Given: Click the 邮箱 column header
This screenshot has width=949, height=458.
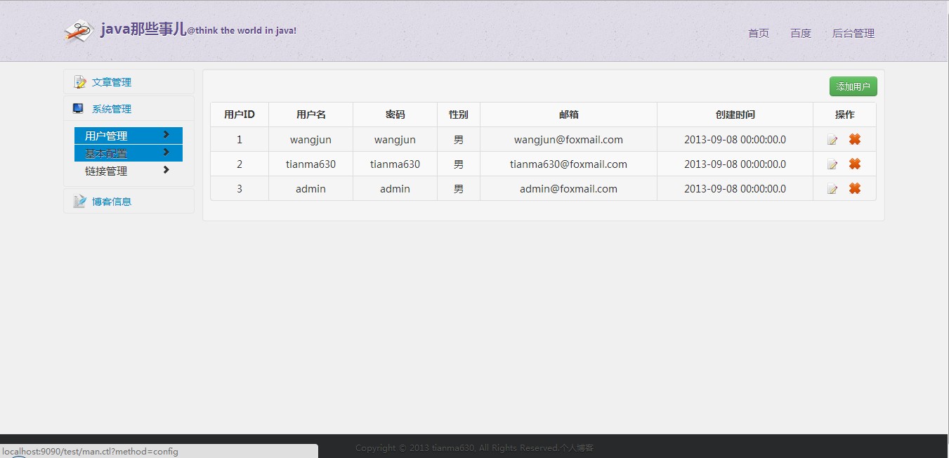Looking at the screenshot, I should (x=568, y=115).
